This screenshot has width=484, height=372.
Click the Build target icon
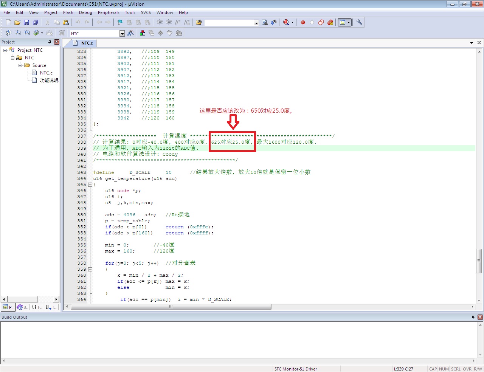(17, 33)
